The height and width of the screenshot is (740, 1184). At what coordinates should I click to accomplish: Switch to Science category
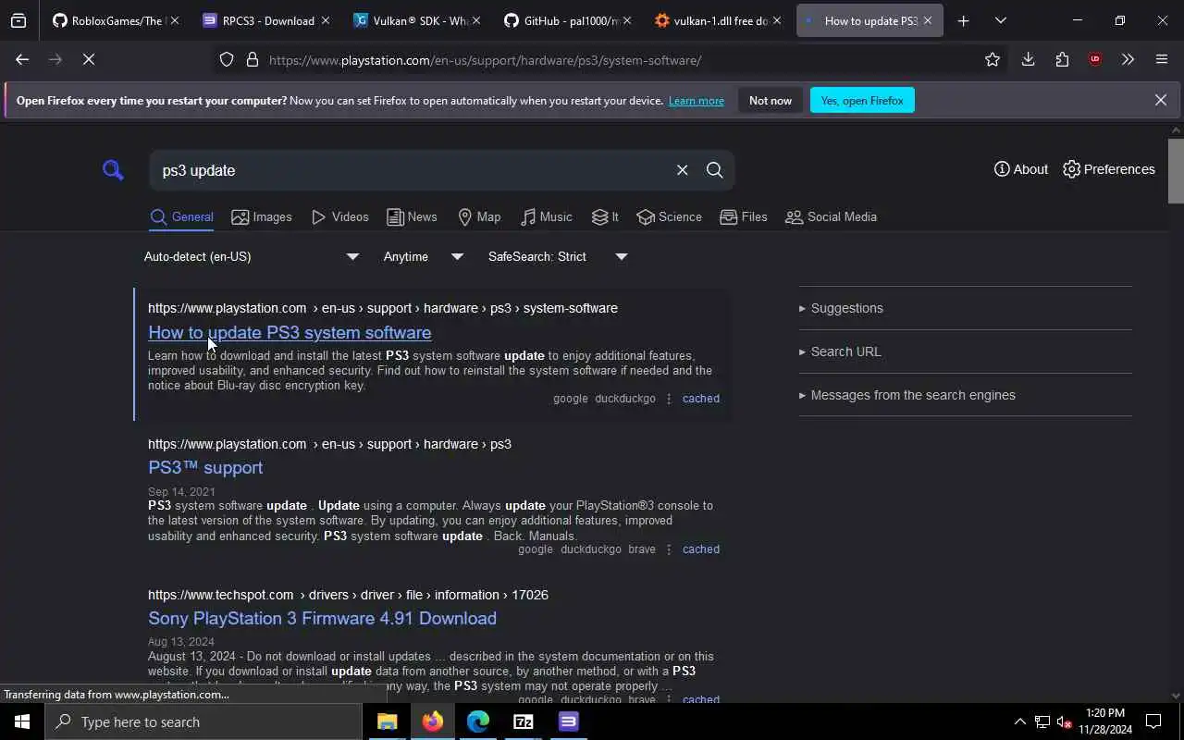coord(669,217)
